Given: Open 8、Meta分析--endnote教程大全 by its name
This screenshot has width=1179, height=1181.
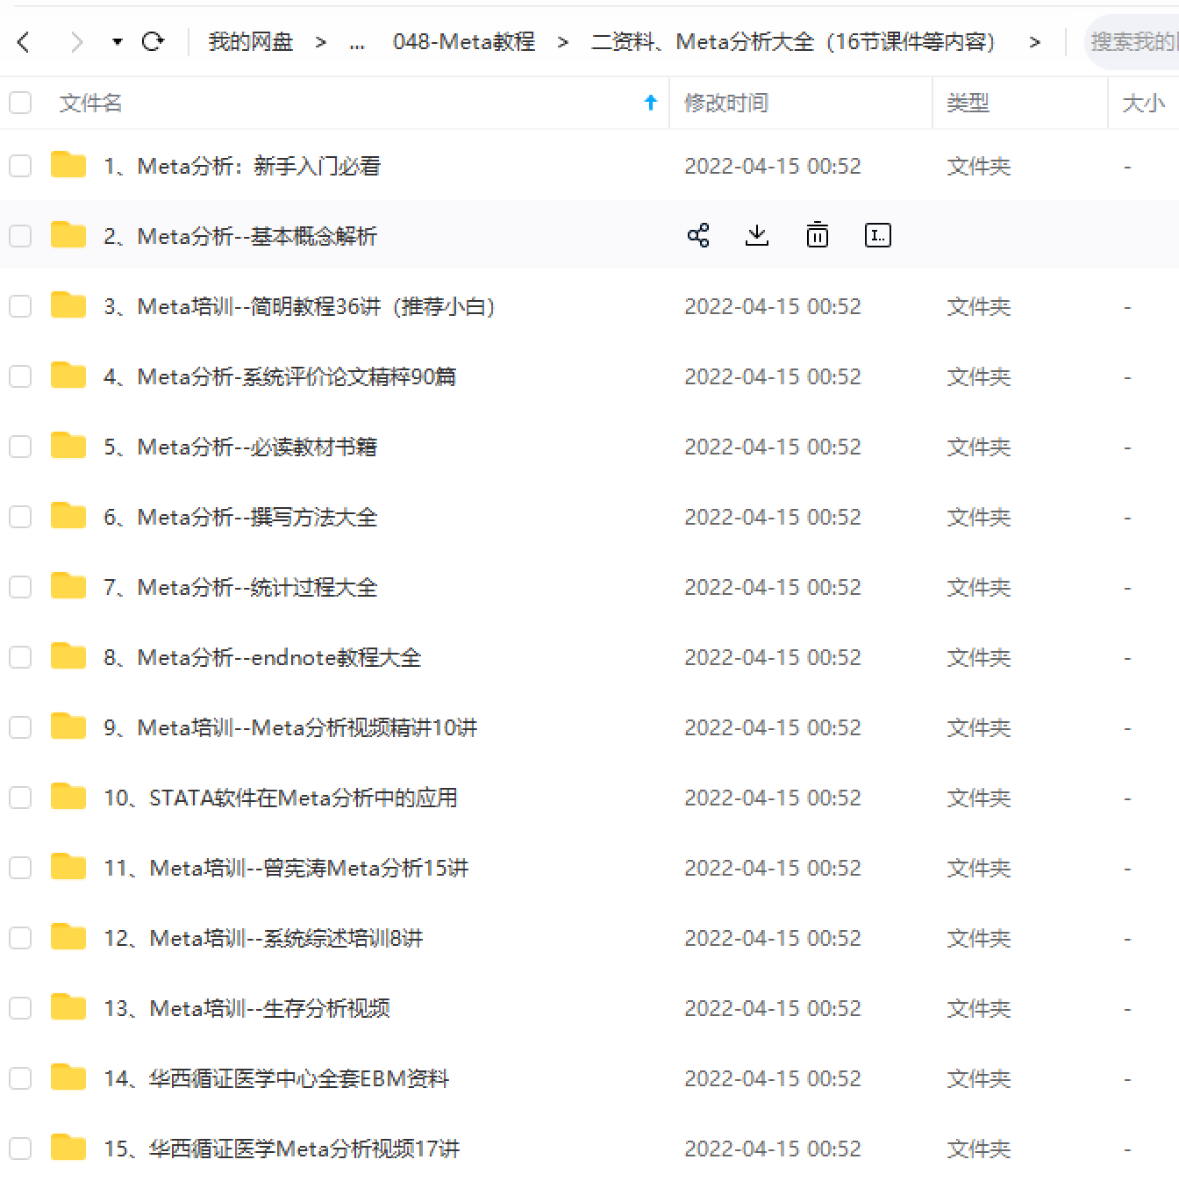Looking at the screenshot, I should click(x=262, y=657).
